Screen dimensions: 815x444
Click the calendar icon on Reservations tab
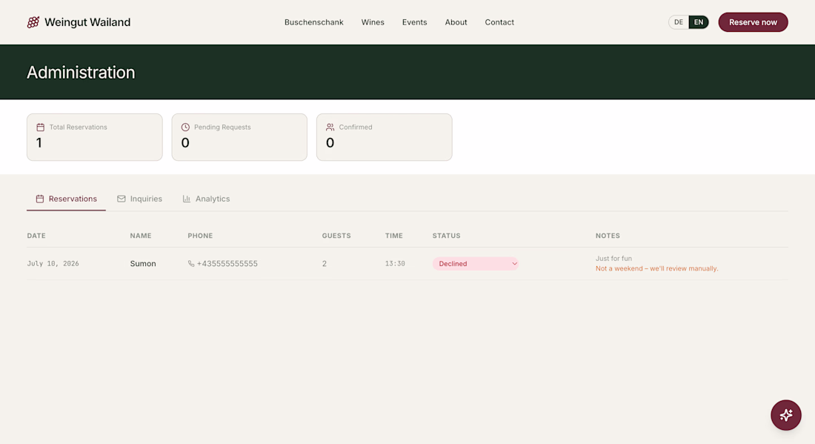39,199
